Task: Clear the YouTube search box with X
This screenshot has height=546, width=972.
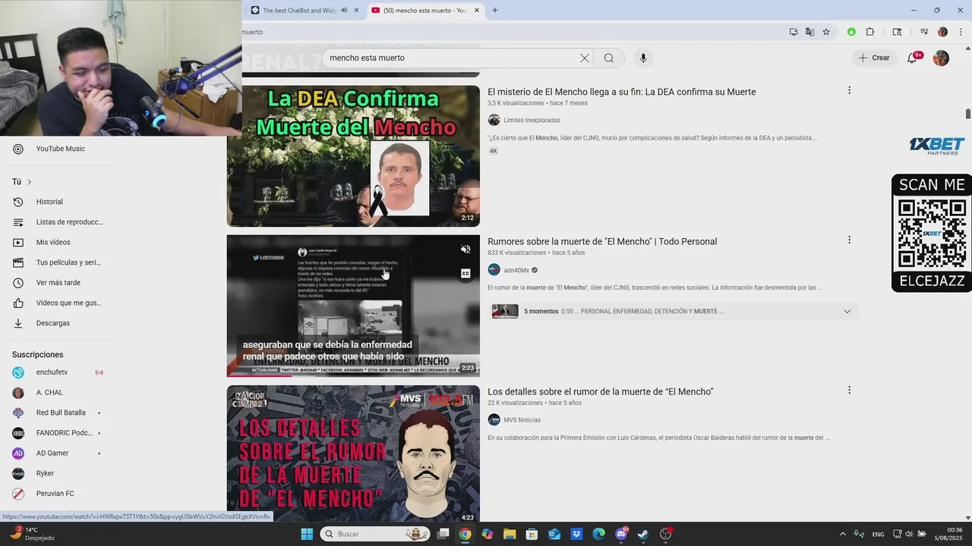Action: click(x=585, y=58)
